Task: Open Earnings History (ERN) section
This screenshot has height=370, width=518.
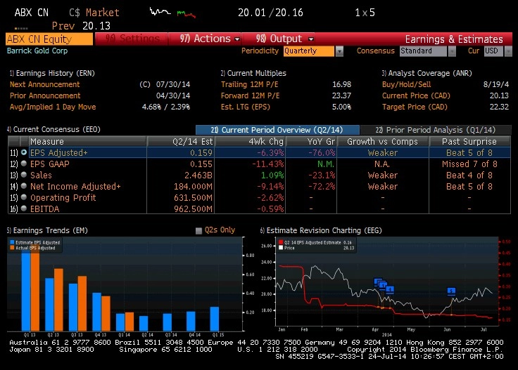Action: coord(52,73)
